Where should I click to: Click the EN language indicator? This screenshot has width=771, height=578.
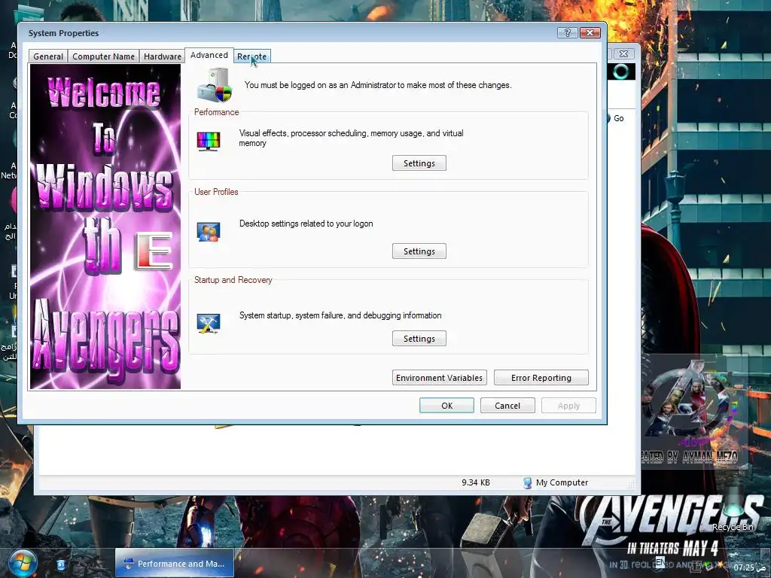(660, 561)
